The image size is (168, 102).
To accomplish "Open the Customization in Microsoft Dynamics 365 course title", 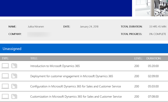I will point(76,97).
